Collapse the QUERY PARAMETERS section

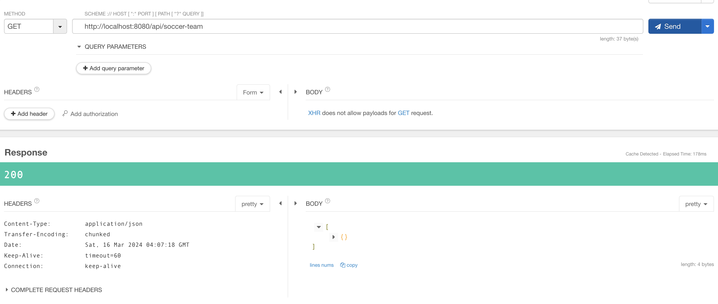pyautogui.click(x=79, y=47)
